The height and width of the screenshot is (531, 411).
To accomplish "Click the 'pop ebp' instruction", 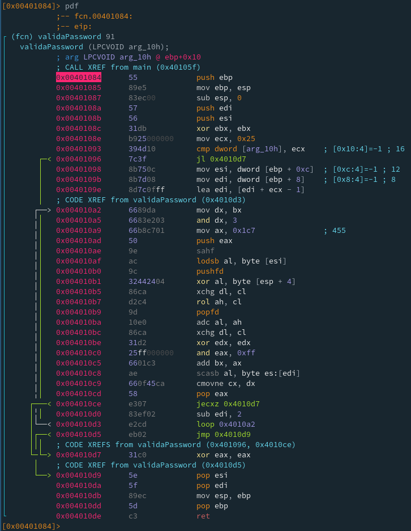I will (212, 506).
